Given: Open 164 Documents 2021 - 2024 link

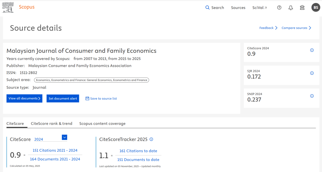Looking at the screenshot, I should coord(55,159).
